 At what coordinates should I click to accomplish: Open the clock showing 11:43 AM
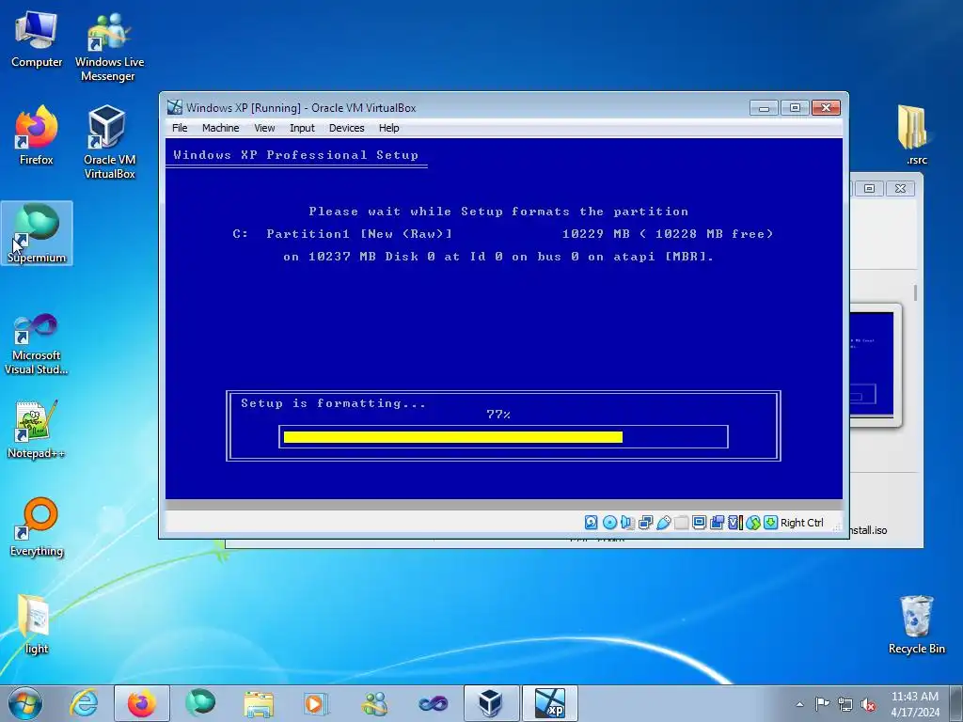click(915, 704)
